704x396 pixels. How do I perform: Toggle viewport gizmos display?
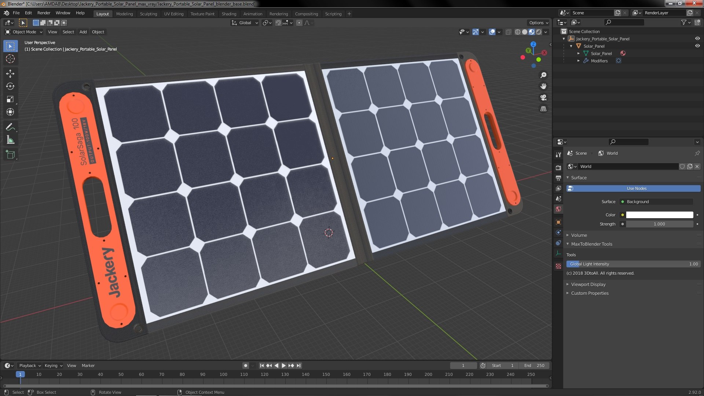click(476, 32)
